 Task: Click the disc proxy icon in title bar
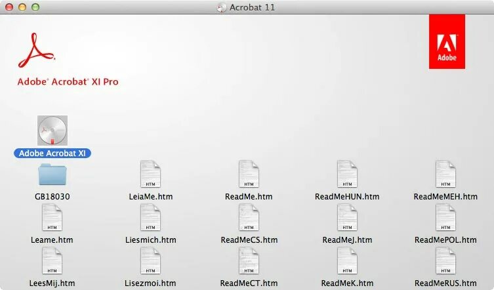point(222,7)
